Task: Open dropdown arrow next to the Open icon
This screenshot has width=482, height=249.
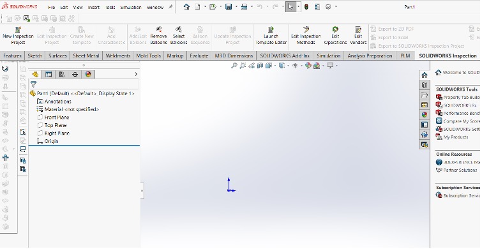Action: 220,7
